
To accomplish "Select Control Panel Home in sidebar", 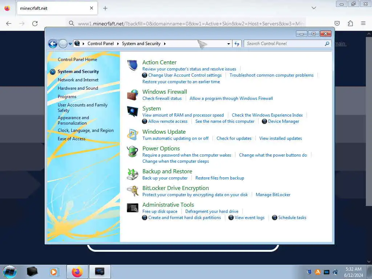I will [77, 60].
